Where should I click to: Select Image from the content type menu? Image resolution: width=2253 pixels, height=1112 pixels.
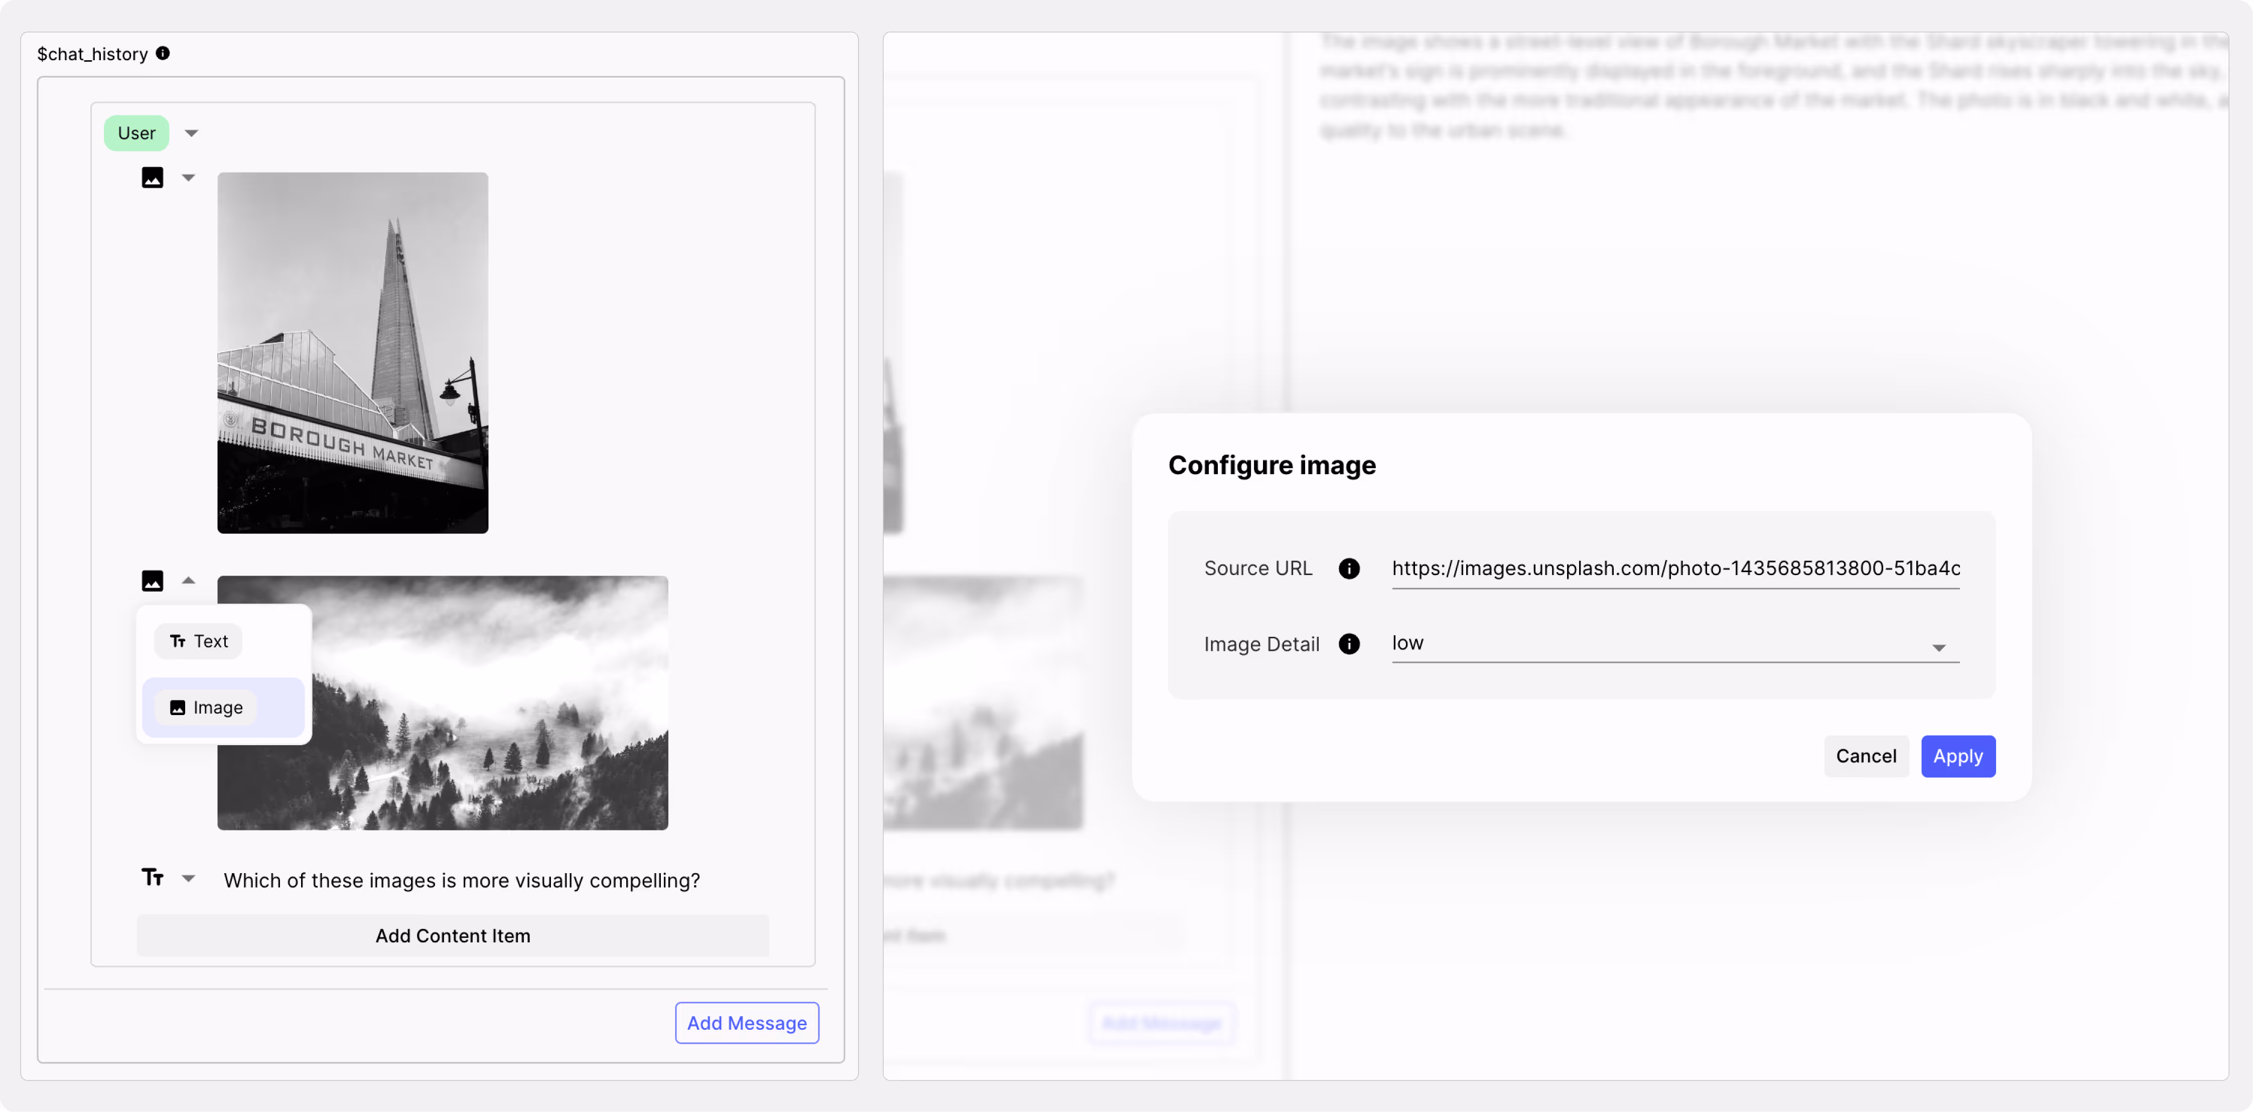tap(206, 708)
